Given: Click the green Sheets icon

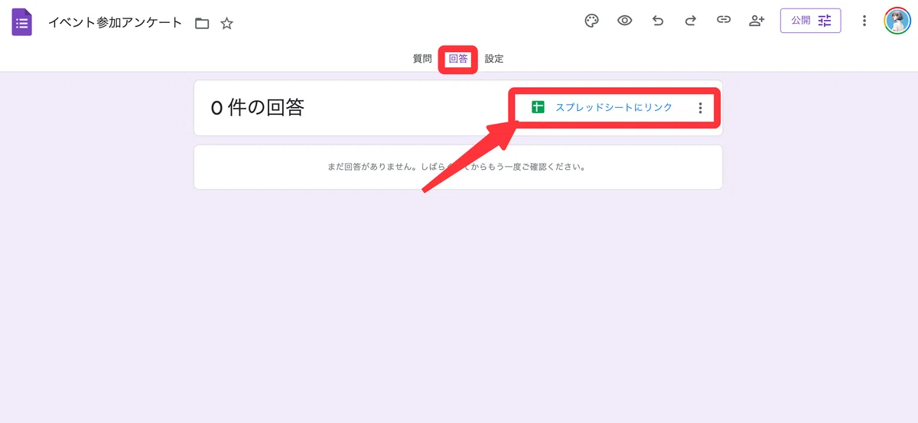Looking at the screenshot, I should pyautogui.click(x=538, y=108).
